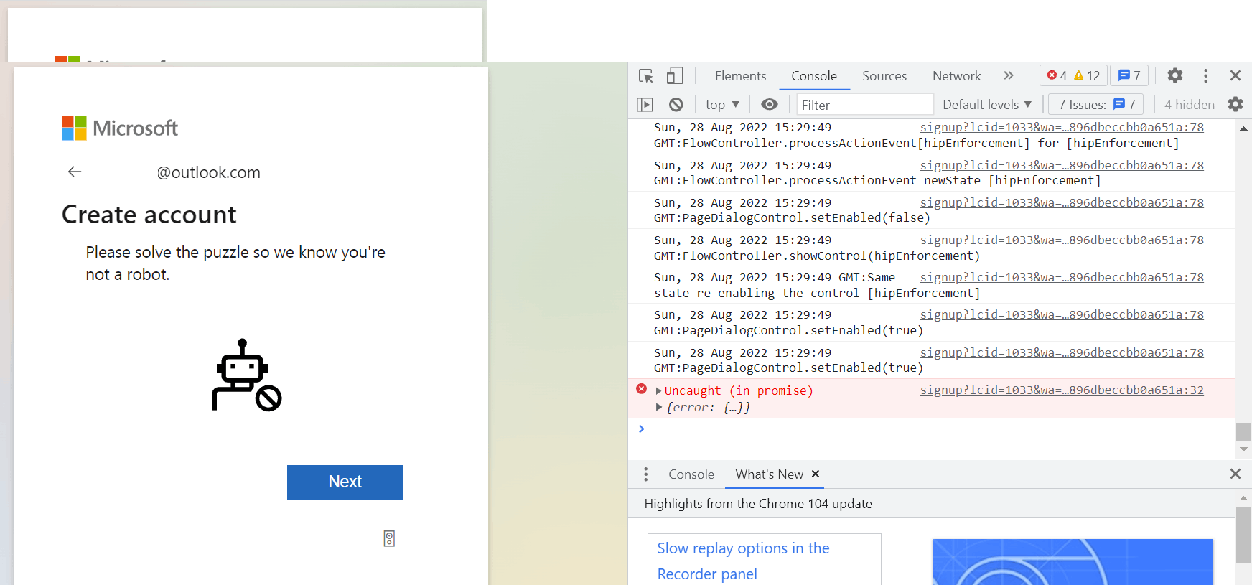This screenshot has width=1252, height=585.
Task: Click the Chrome update thumbnail image
Action: point(1073,562)
